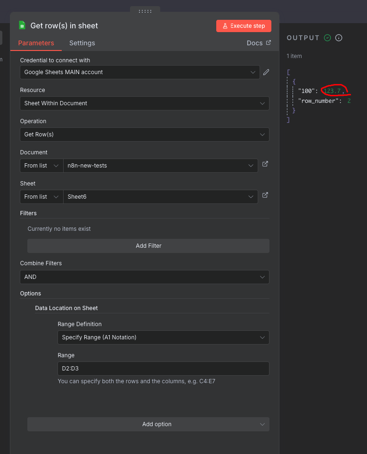Click the pencil icon to edit credential
367x454 pixels.
(266, 72)
